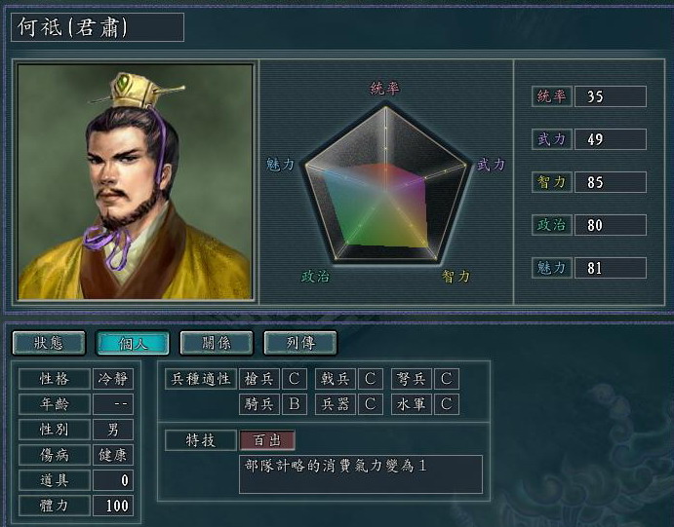Click the 政治 value 80 field
The width and height of the screenshot is (674, 527).
point(611,225)
